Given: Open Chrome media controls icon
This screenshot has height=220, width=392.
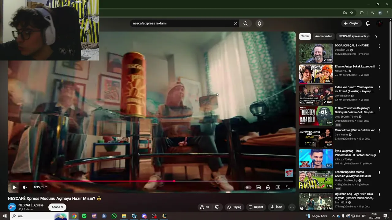Looking at the screenshot, I should (x=373, y=13).
